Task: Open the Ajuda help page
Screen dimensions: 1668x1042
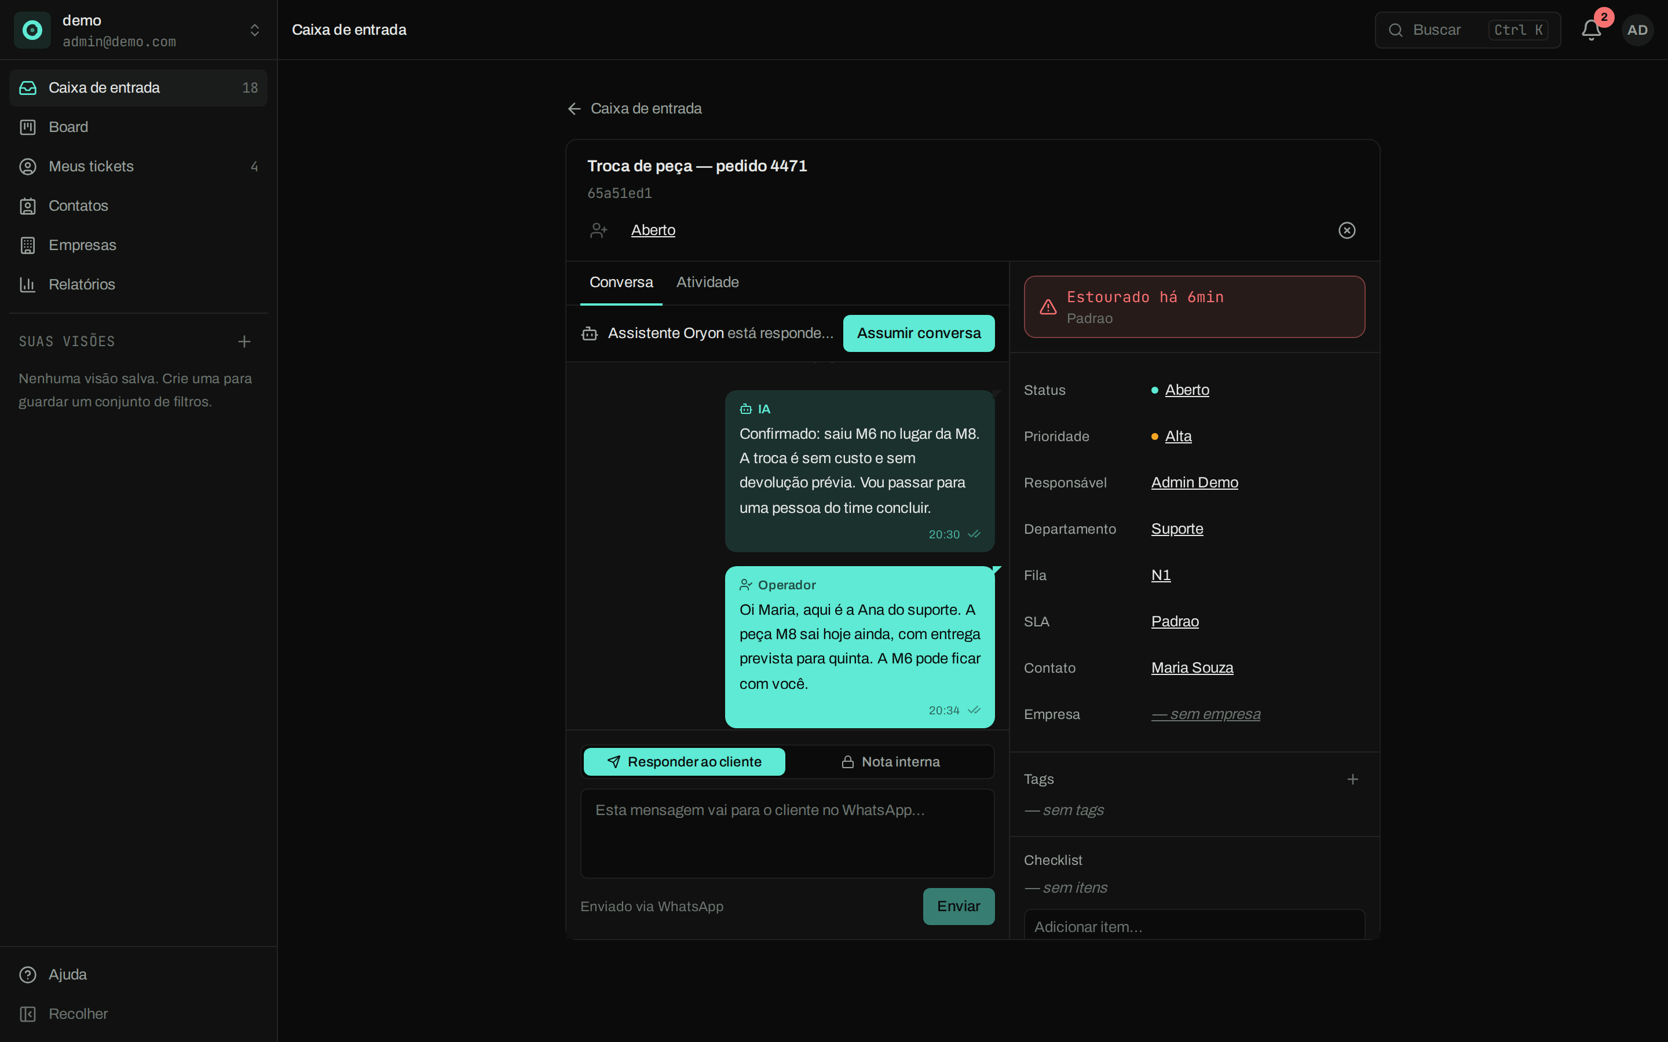Action: pyautogui.click(x=138, y=974)
